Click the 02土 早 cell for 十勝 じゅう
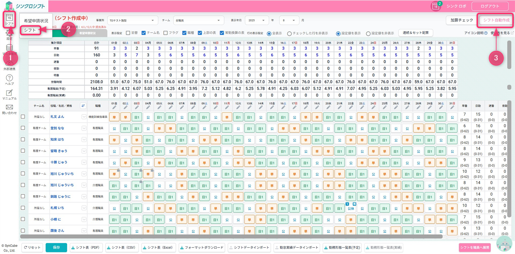Image resolution: width=515 pixels, height=254 pixels. coord(126,162)
